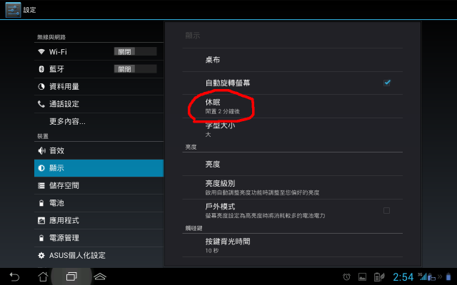This screenshot has height=285, width=457.
Task: Open the 亮度 brightness slider setting
Action: (x=292, y=164)
